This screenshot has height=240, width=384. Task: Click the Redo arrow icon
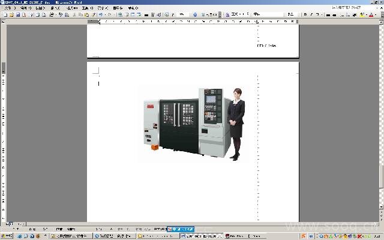click(109, 14)
